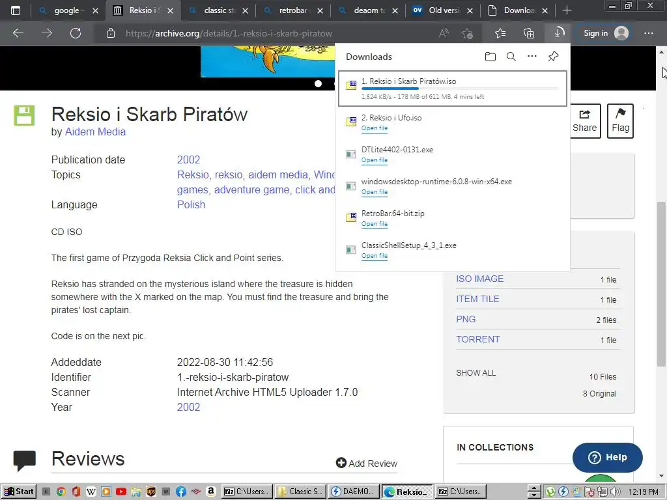667x500 pixels.
Task: Click the Share button
Action: 584,120
